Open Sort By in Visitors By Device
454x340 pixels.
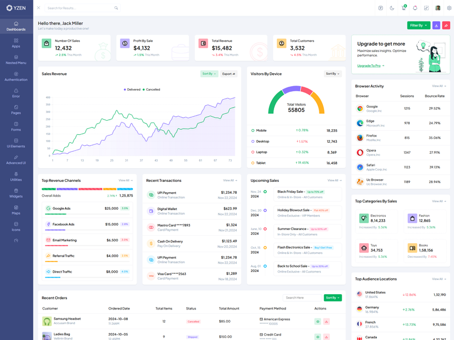333,74
